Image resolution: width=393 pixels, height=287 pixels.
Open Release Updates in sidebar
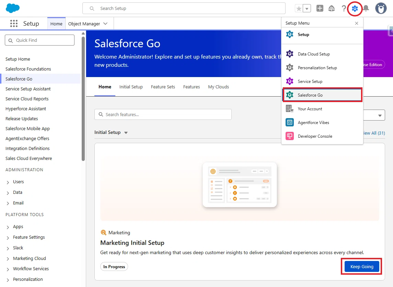point(22,119)
